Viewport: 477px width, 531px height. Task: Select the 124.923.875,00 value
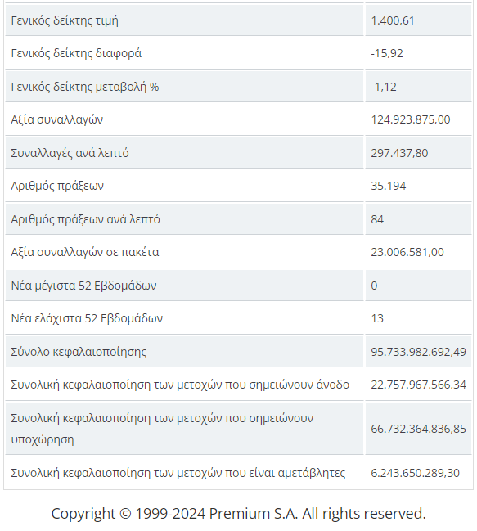tap(410, 119)
